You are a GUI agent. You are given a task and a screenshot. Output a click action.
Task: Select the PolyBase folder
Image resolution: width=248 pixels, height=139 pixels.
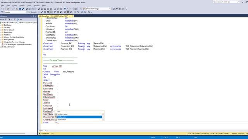tap(7, 35)
